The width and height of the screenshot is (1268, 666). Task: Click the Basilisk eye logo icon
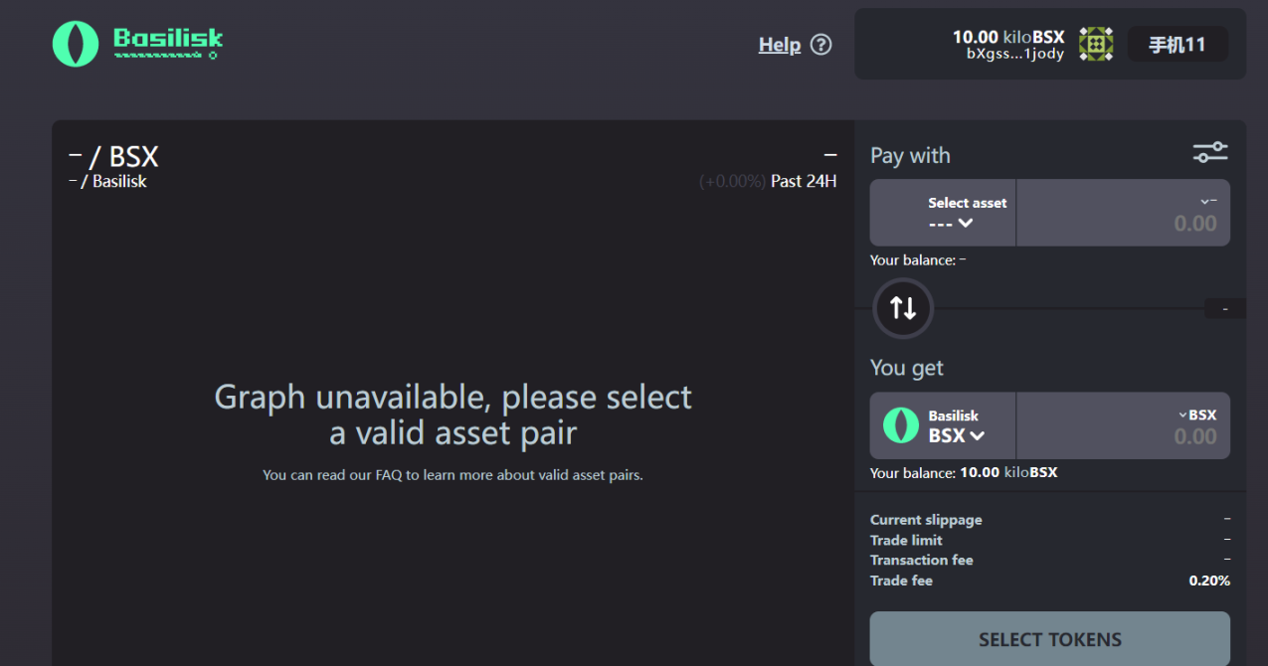pos(76,45)
